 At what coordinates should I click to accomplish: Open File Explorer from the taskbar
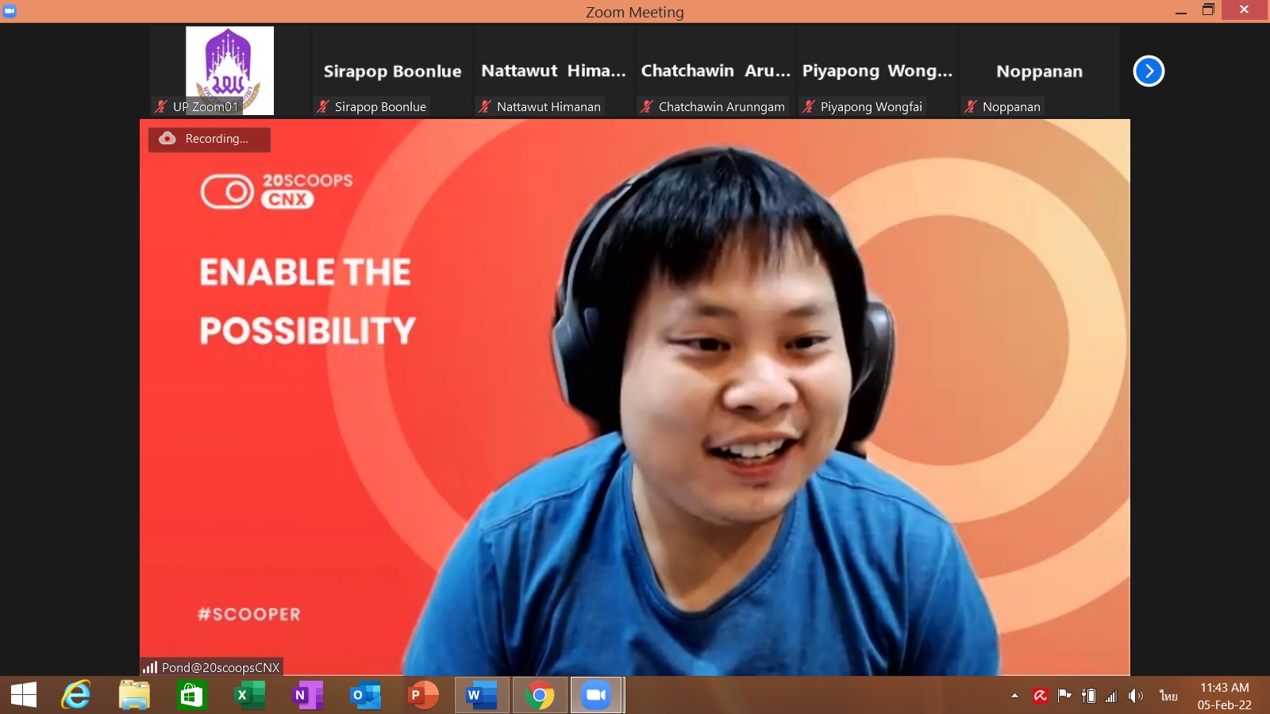click(134, 695)
